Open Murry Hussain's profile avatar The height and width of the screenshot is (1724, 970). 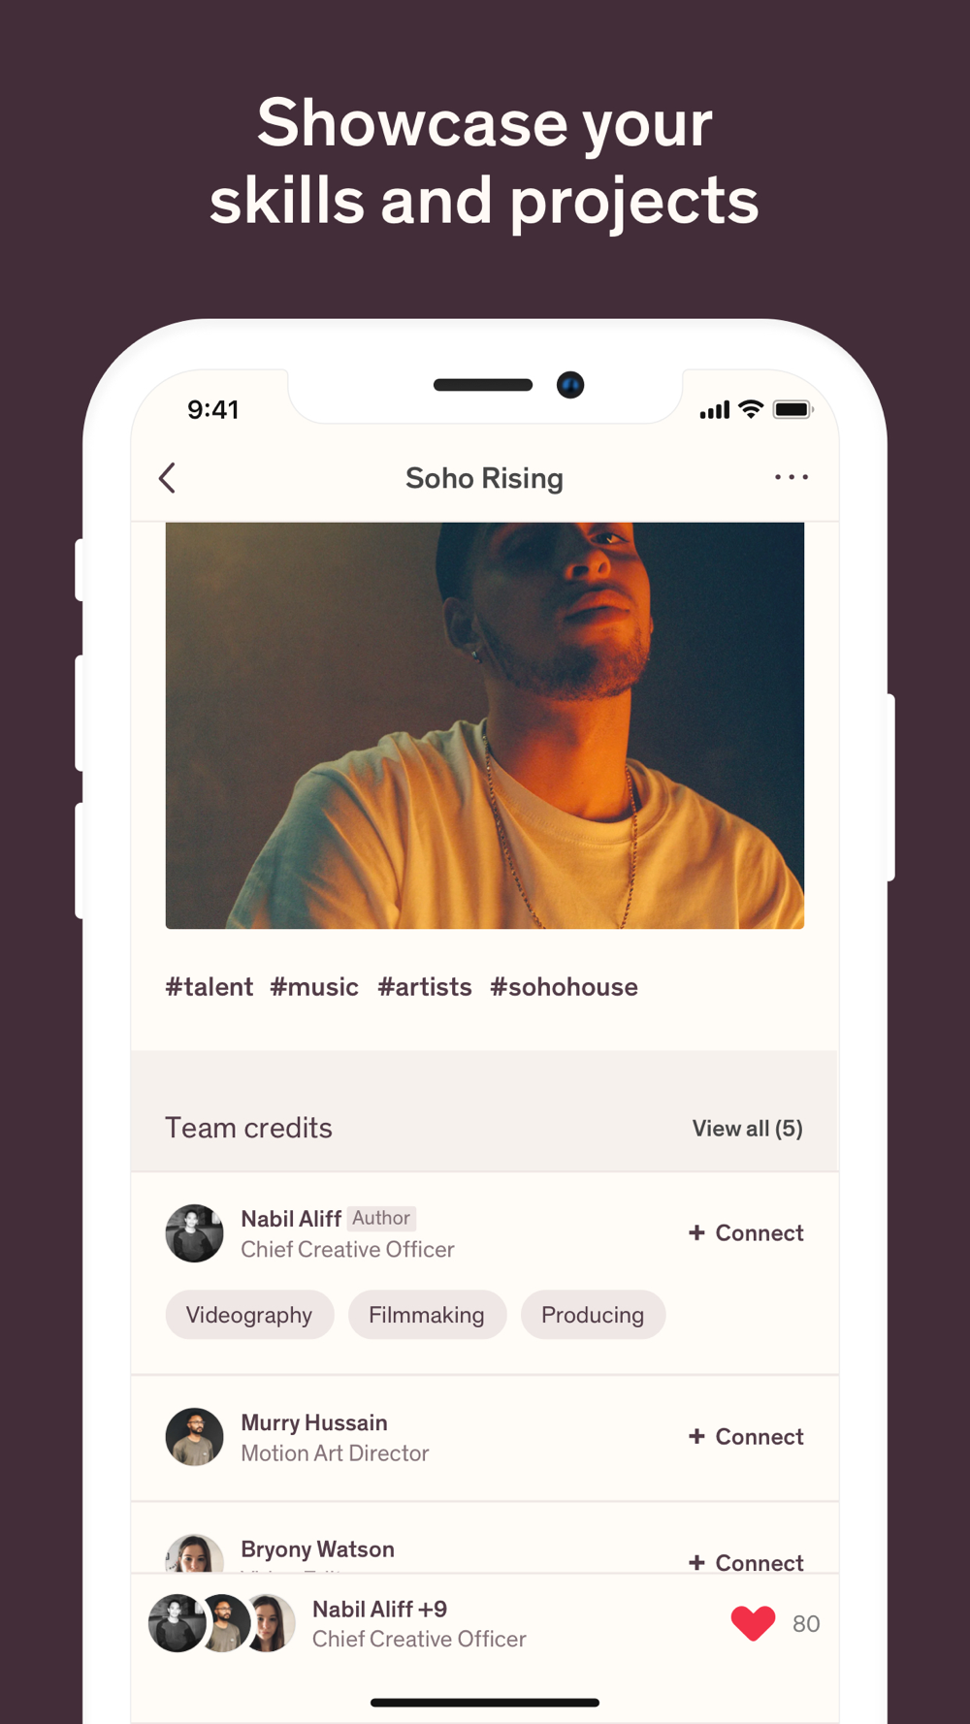(194, 1437)
